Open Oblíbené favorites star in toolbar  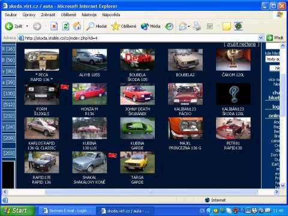[124, 26]
